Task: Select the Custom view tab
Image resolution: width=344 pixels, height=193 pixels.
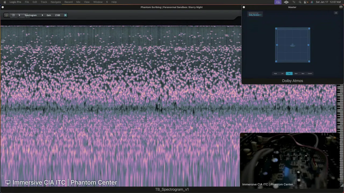Action: click(310, 73)
